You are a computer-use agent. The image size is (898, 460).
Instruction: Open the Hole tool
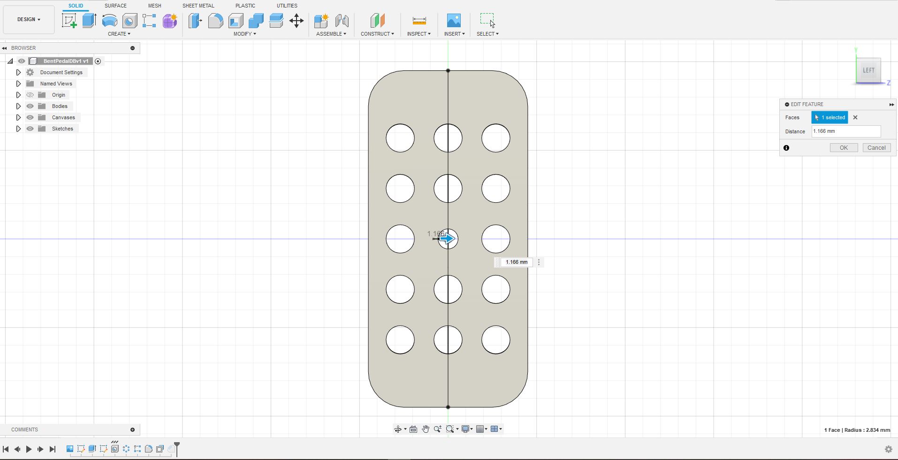click(x=129, y=21)
